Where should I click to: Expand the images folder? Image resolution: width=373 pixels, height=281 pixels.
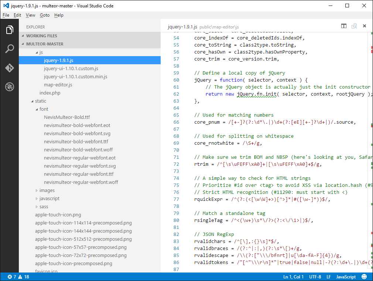[37, 190]
